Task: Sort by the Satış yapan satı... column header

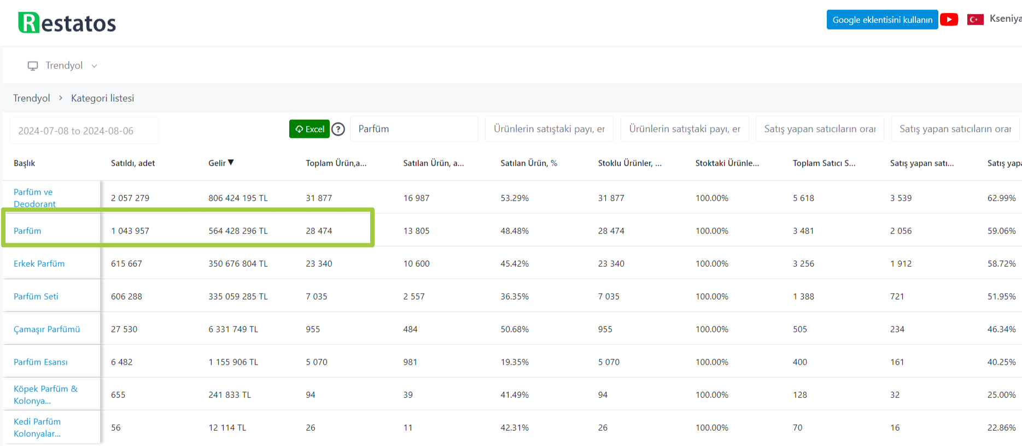Action: coord(922,163)
